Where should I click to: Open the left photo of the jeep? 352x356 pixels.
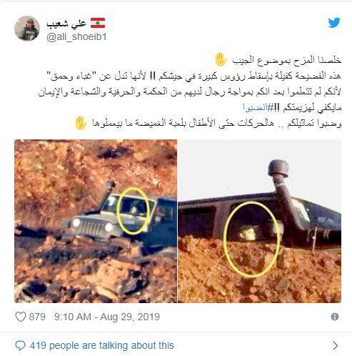click(96, 221)
